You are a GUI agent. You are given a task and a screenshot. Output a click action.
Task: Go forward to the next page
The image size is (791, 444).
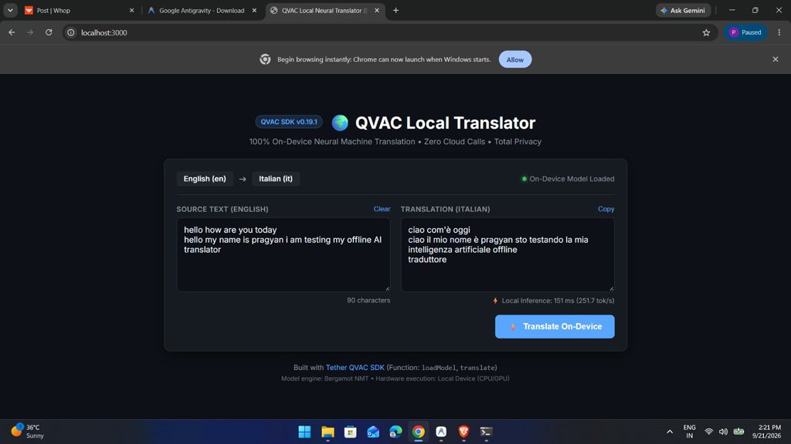click(30, 32)
